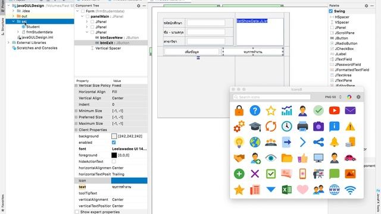Select the purple X cross icon
The width and height of the screenshot is (381, 214).
coord(255,174)
